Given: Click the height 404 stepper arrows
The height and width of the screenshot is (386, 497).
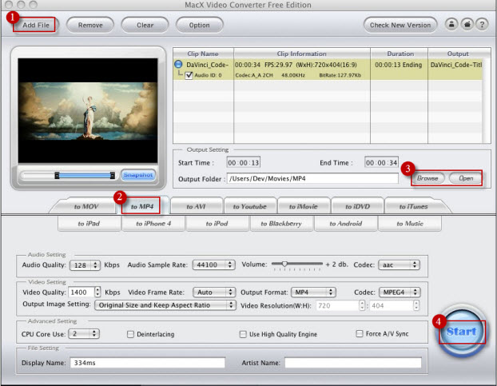Looking at the screenshot, I should [416, 305].
